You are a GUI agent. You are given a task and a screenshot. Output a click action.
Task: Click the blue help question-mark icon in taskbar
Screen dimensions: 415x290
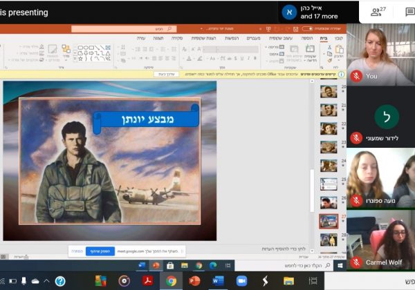tap(60, 281)
